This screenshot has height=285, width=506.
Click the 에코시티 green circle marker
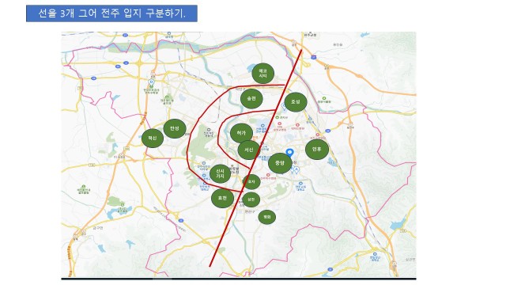(x=263, y=74)
